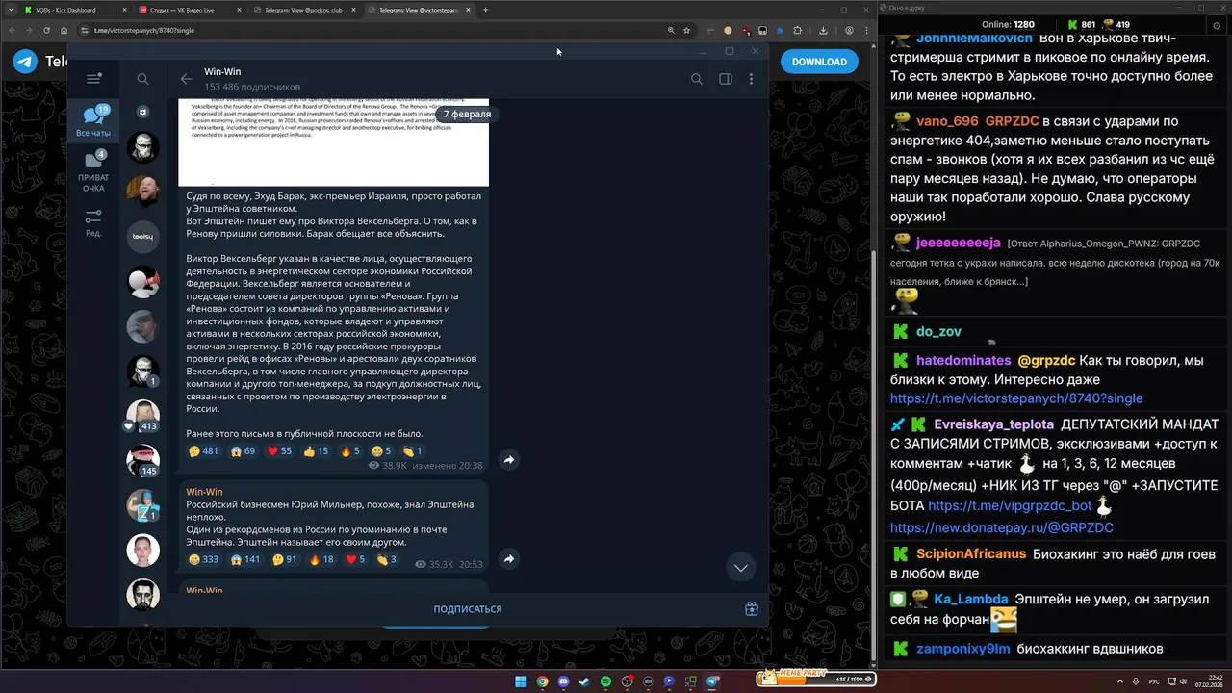Open Telegram hamburger menu
Screen dimensions: 1232x693
click(x=93, y=79)
